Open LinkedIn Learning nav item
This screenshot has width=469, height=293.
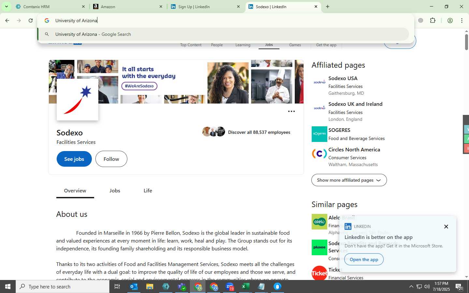coord(243,45)
